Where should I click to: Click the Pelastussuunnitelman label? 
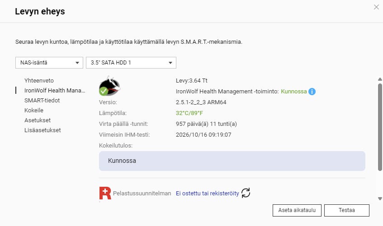click(142, 194)
